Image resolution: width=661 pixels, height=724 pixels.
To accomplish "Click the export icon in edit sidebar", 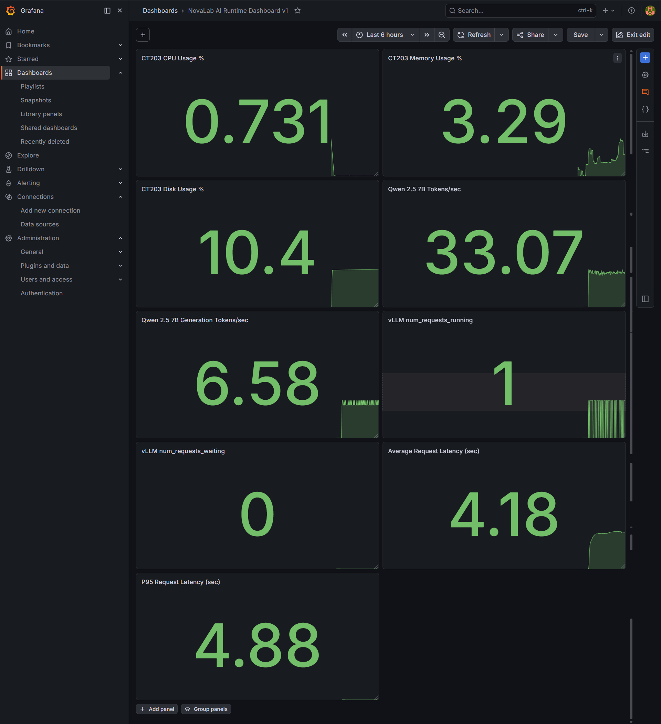I will pyautogui.click(x=645, y=134).
